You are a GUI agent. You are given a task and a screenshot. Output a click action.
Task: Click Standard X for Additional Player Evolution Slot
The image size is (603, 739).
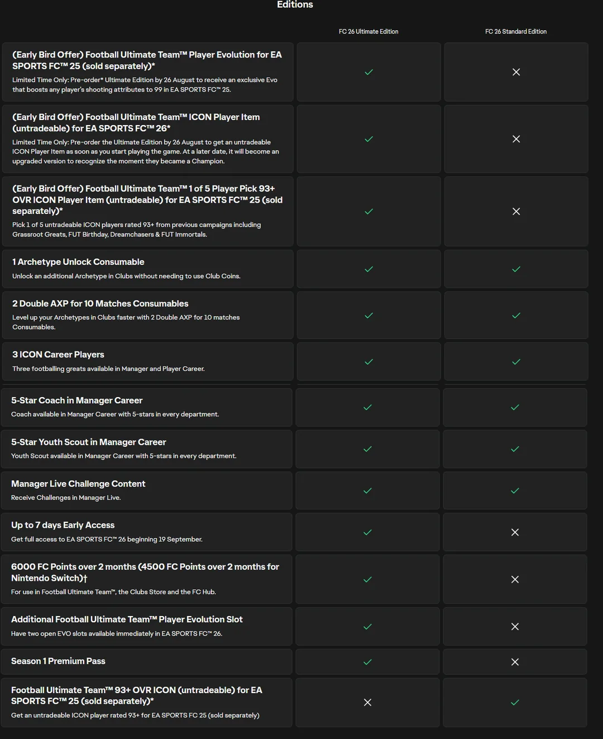[515, 627]
